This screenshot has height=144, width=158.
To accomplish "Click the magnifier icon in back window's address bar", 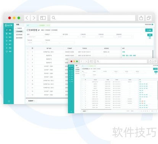I will pos(53,18).
